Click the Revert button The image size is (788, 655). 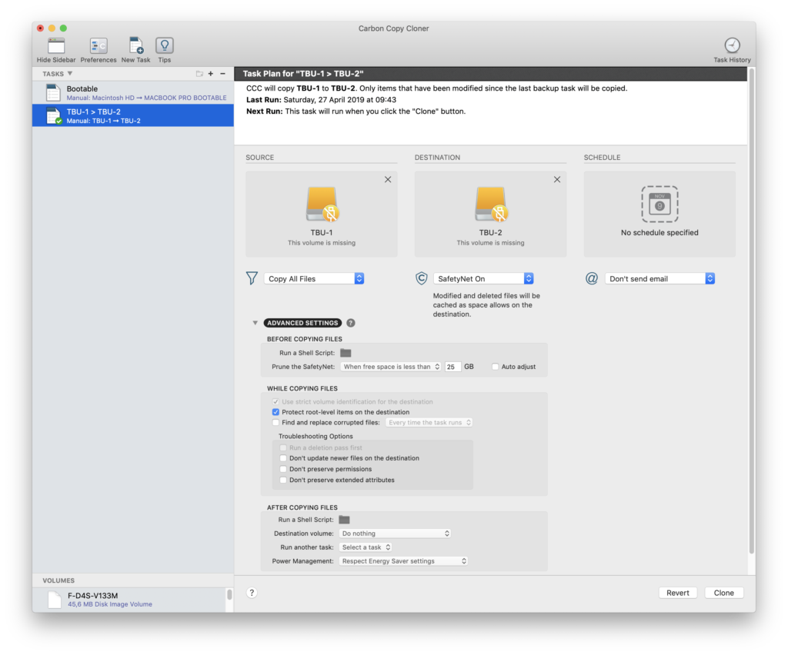tap(677, 593)
